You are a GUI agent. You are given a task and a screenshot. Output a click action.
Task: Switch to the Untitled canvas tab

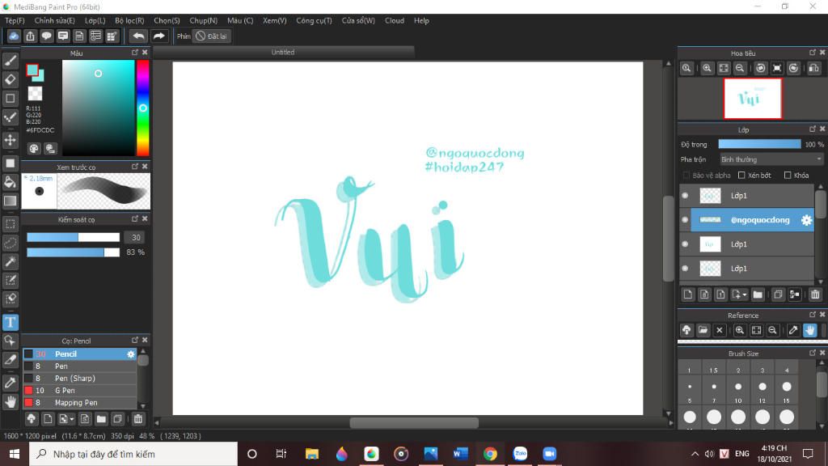pyautogui.click(x=283, y=53)
